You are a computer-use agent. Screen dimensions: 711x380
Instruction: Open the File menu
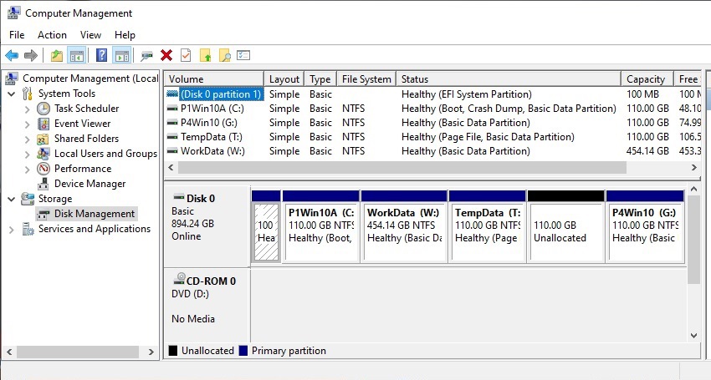pyautogui.click(x=17, y=35)
